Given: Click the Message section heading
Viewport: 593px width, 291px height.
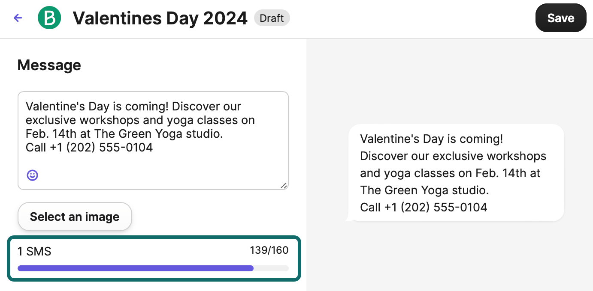Looking at the screenshot, I should pyautogui.click(x=49, y=65).
